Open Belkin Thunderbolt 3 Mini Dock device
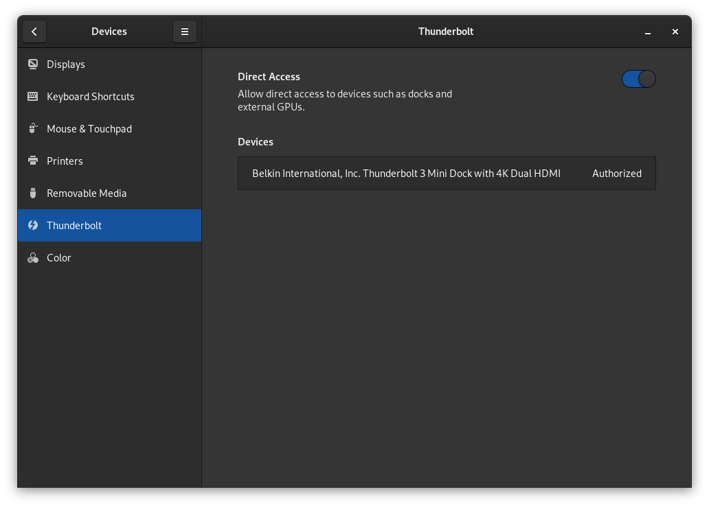Image resolution: width=709 pixels, height=507 pixels. click(x=406, y=174)
